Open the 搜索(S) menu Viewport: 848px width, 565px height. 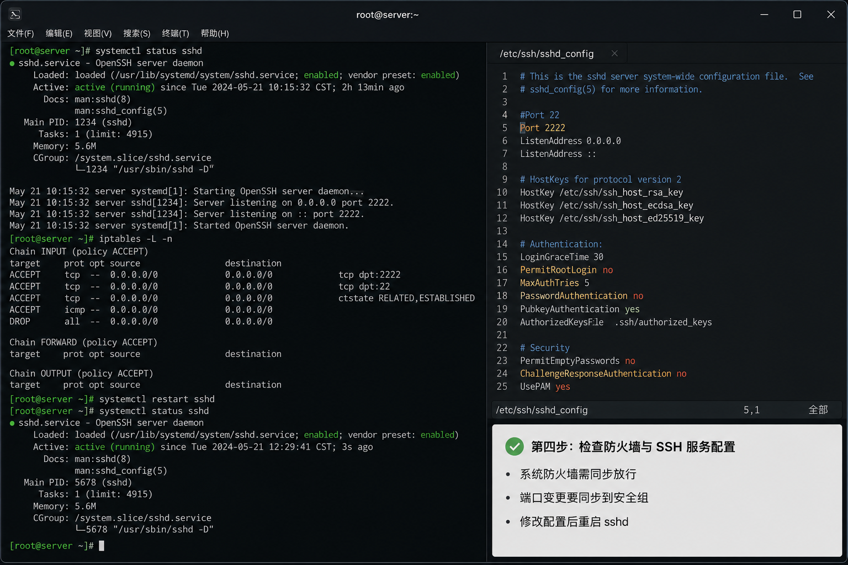137,34
